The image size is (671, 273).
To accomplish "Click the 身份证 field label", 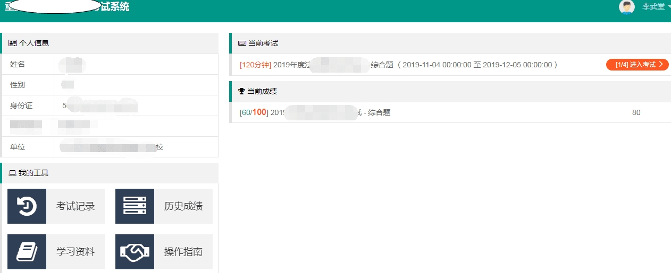I will click(x=21, y=105).
